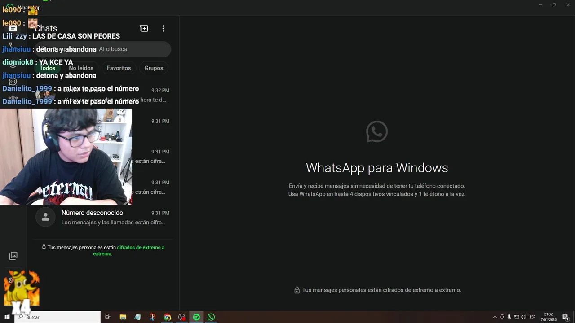This screenshot has height=323, width=575.
Task: Open the notepad-style taskbar app icon
Action: click(x=137, y=317)
